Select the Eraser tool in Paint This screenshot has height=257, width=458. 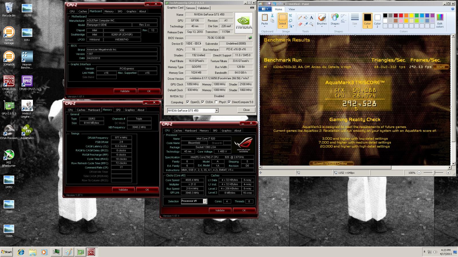click(x=300, y=24)
